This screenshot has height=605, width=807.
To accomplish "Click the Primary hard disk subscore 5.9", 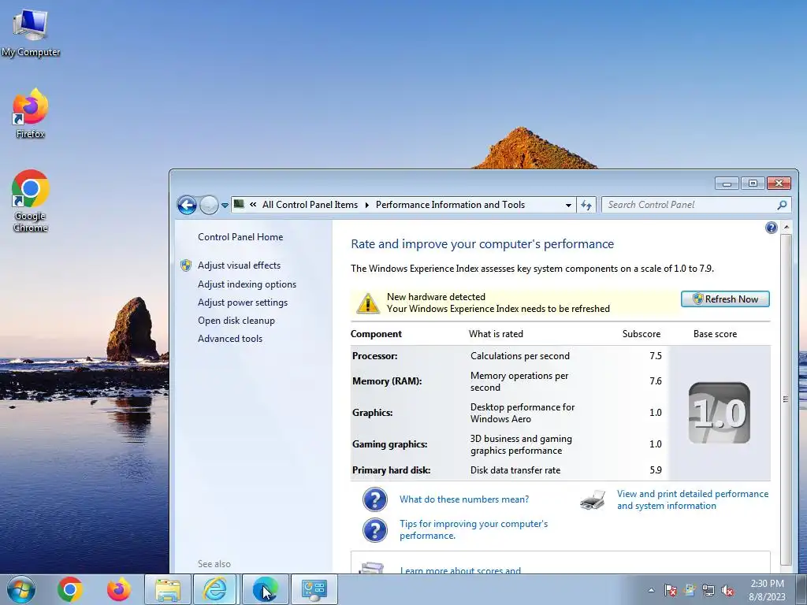I will [x=655, y=470].
